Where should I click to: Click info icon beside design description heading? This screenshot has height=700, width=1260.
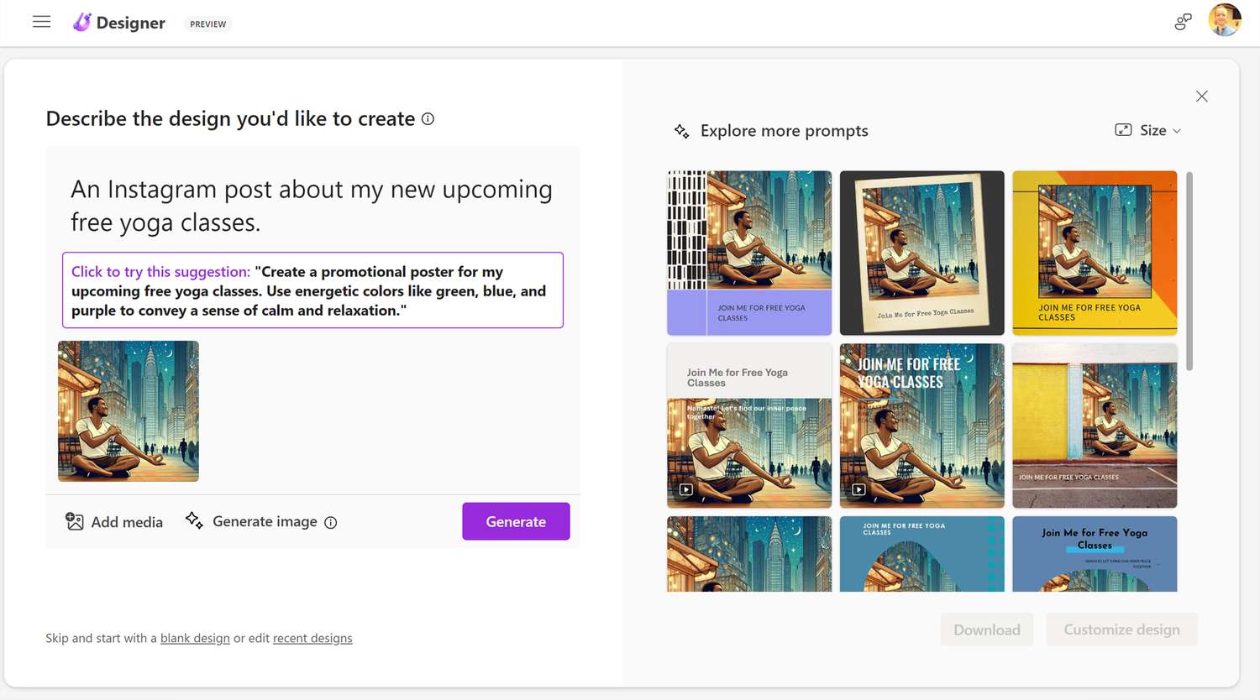(x=428, y=119)
